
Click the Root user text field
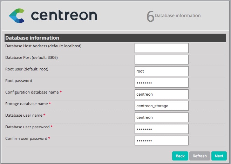pos(161,71)
